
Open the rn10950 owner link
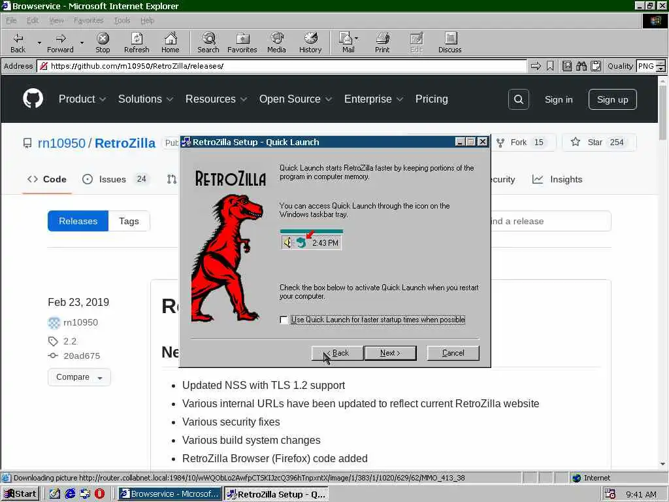[61, 143]
